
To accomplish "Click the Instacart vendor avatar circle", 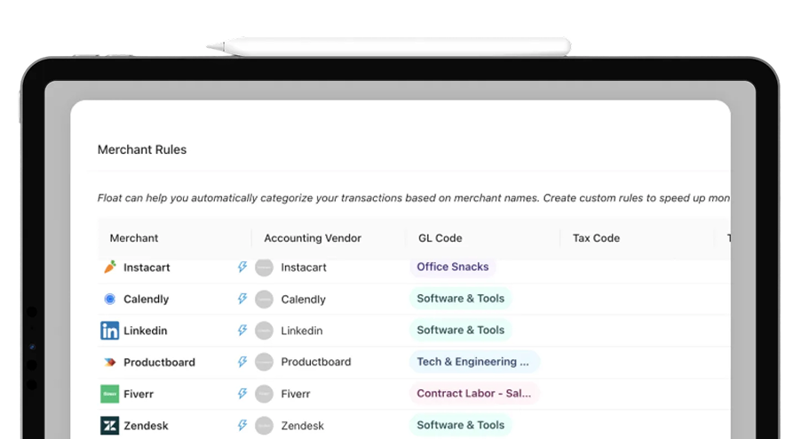I will 264,267.
